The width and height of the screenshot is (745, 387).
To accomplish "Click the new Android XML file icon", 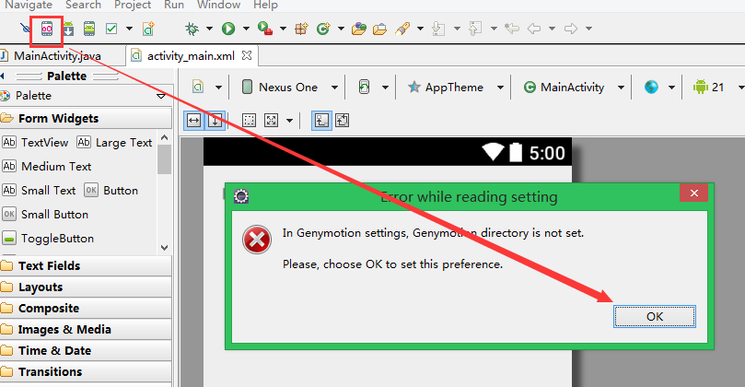I will tap(148, 29).
